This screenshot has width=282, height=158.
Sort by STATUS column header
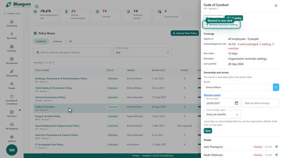click(x=110, y=70)
